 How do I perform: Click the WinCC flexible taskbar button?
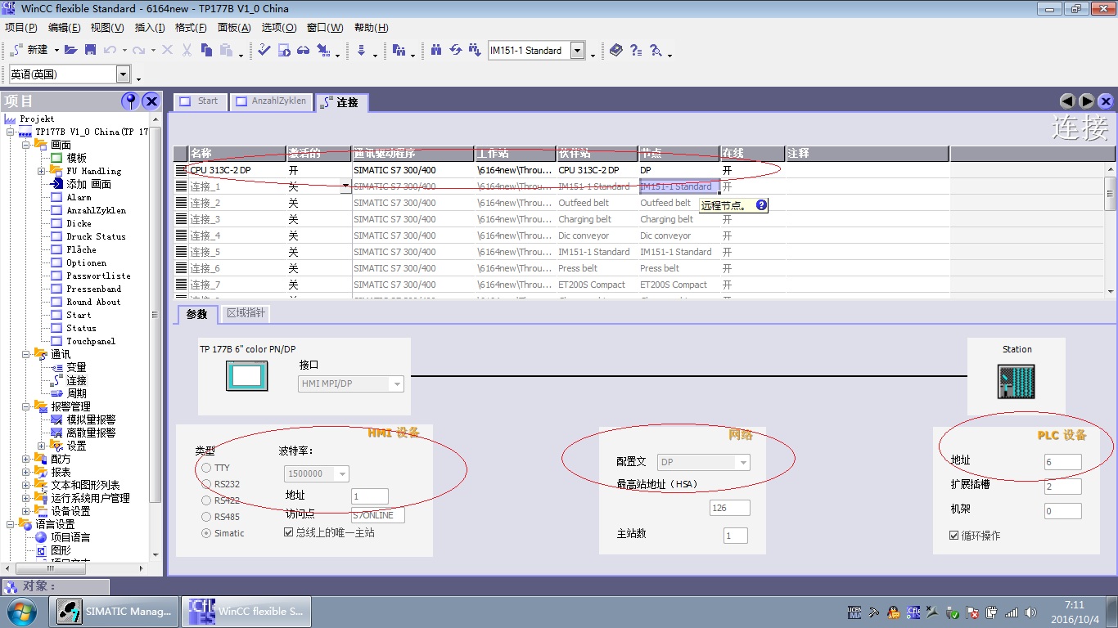point(246,611)
